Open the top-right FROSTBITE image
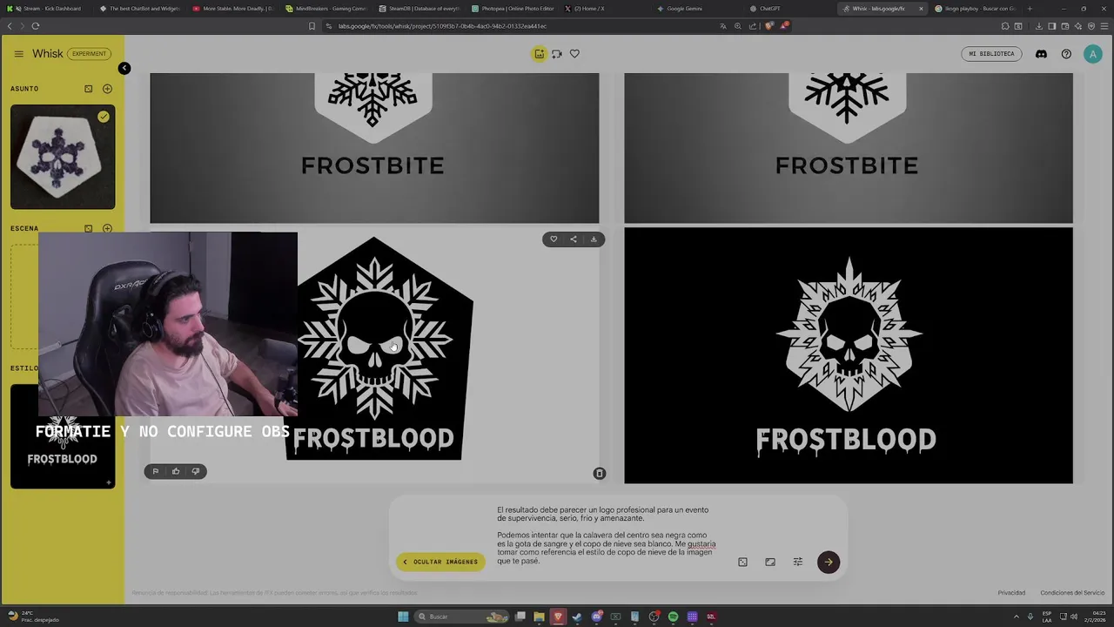This screenshot has width=1114, height=627. coord(849,148)
